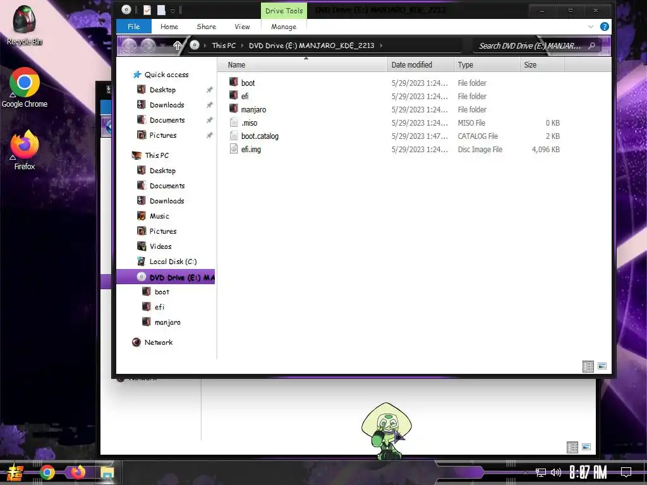Select the boot.catalog file
The height and width of the screenshot is (485, 647).
click(x=260, y=136)
